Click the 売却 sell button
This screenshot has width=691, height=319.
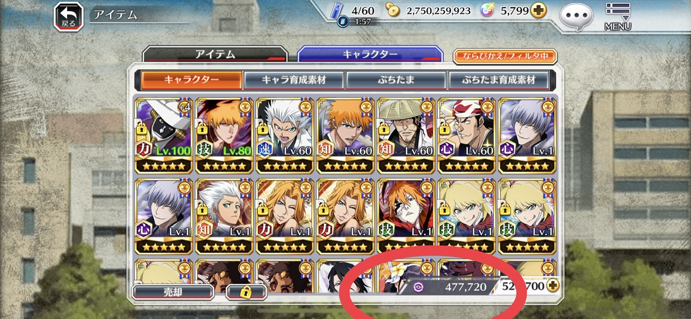coord(173,292)
